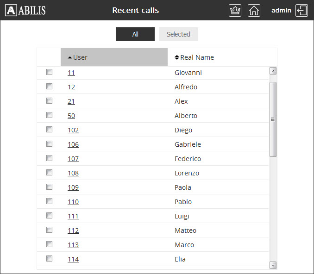Open the crown admin icon in the header
314x274 pixels.
coord(235,10)
